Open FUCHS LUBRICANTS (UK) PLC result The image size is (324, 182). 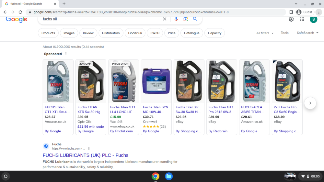[85, 155]
